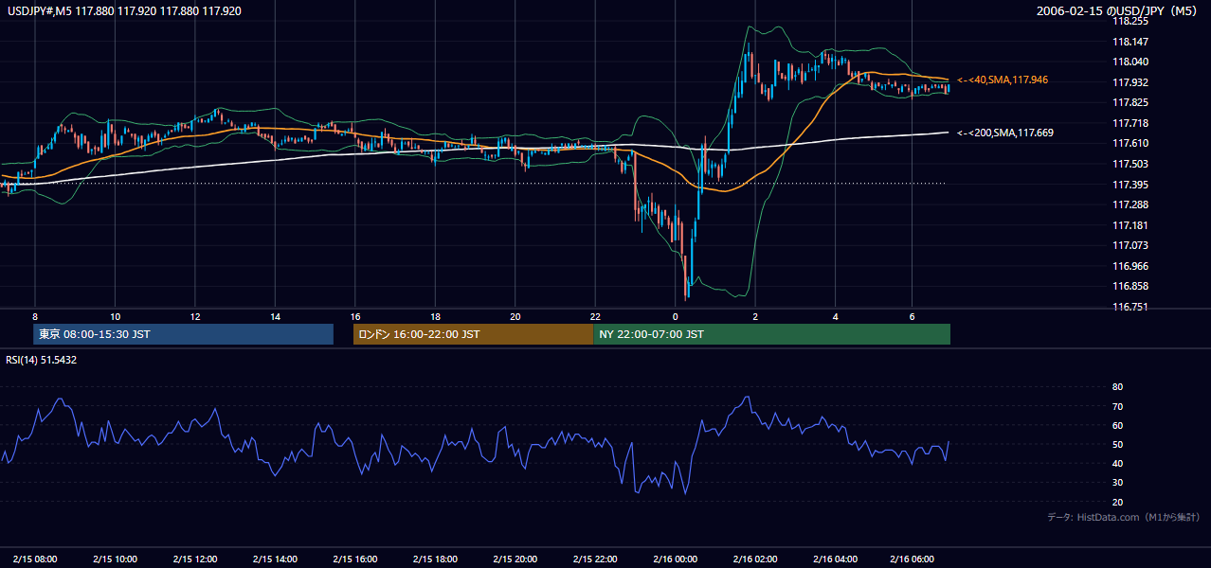Click the bottom date label 2/15 18:00
The height and width of the screenshot is (568, 1211).
tap(434, 559)
